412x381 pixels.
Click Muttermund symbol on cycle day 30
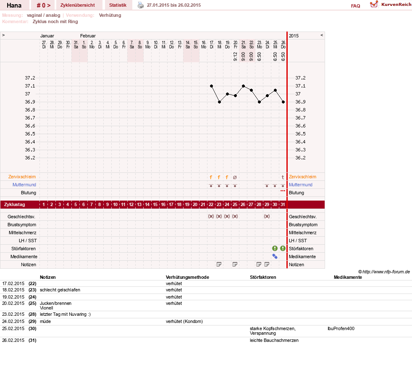(275, 185)
